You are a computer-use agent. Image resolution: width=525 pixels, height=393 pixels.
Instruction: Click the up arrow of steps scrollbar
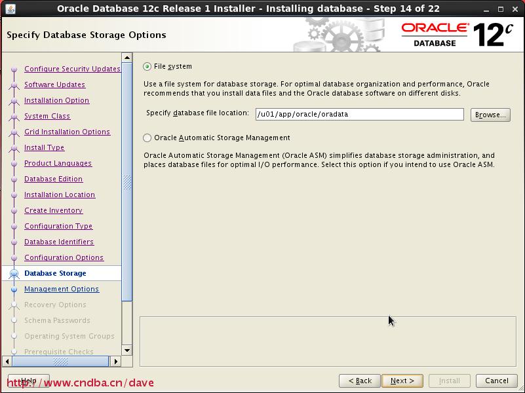127,58
